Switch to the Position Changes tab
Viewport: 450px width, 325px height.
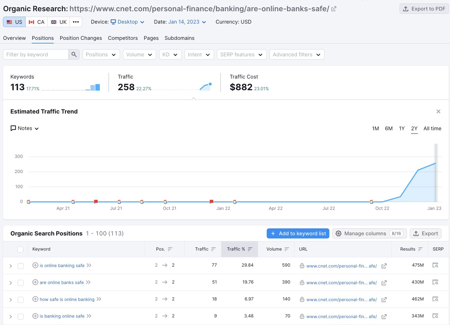[x=81, y=38]
